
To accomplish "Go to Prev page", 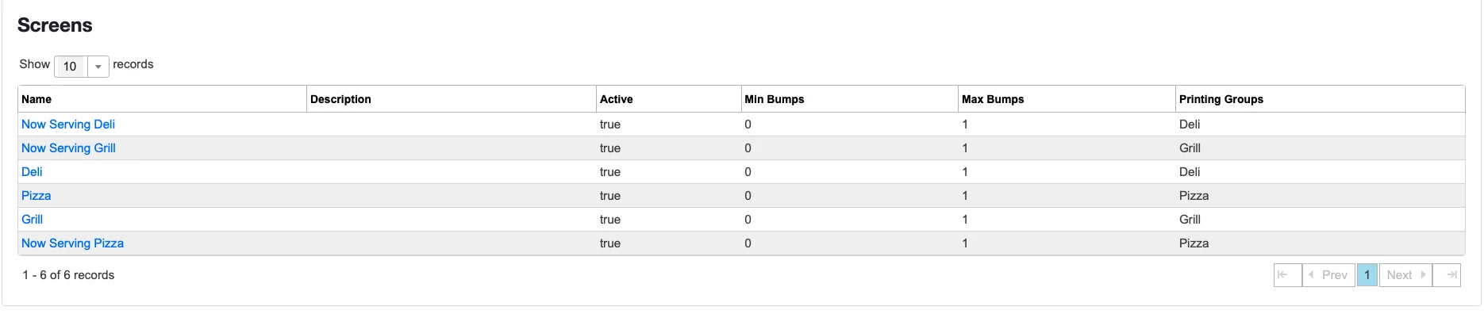I will [x=1329, y=275].
